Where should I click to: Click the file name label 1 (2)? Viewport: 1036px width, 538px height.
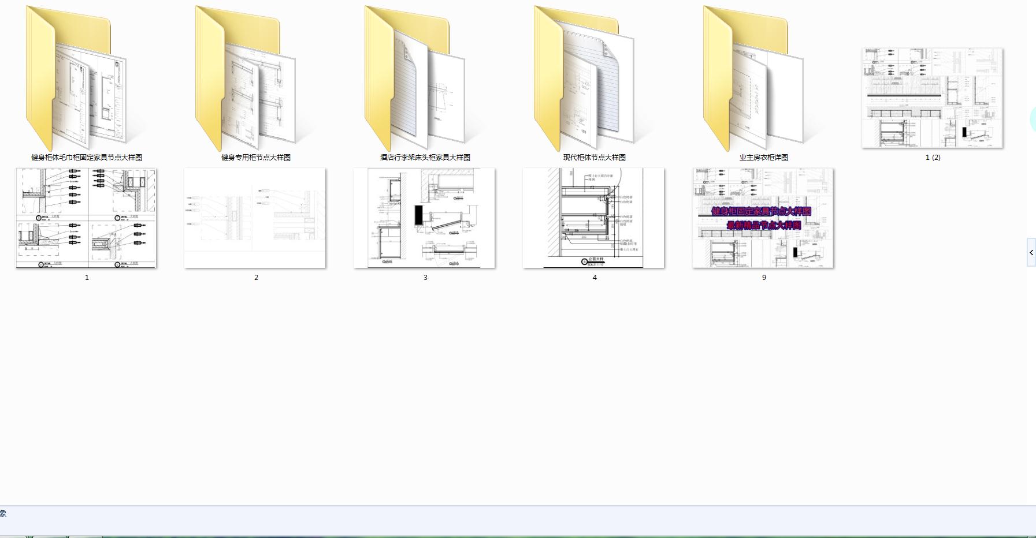933,157
